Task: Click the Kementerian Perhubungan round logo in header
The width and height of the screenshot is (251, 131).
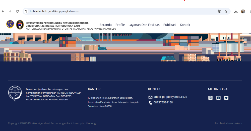Action: click(x=10, y=25)
